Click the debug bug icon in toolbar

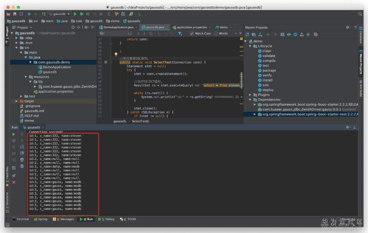pyautogui.click(x=81, y=14)
